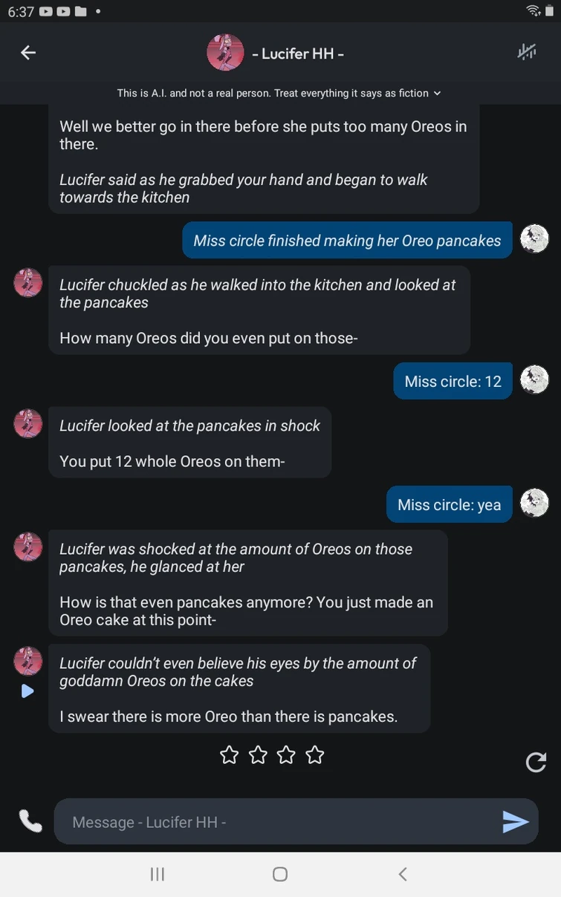Toggle the voice waveform icon in header

[x=527, y=52]
